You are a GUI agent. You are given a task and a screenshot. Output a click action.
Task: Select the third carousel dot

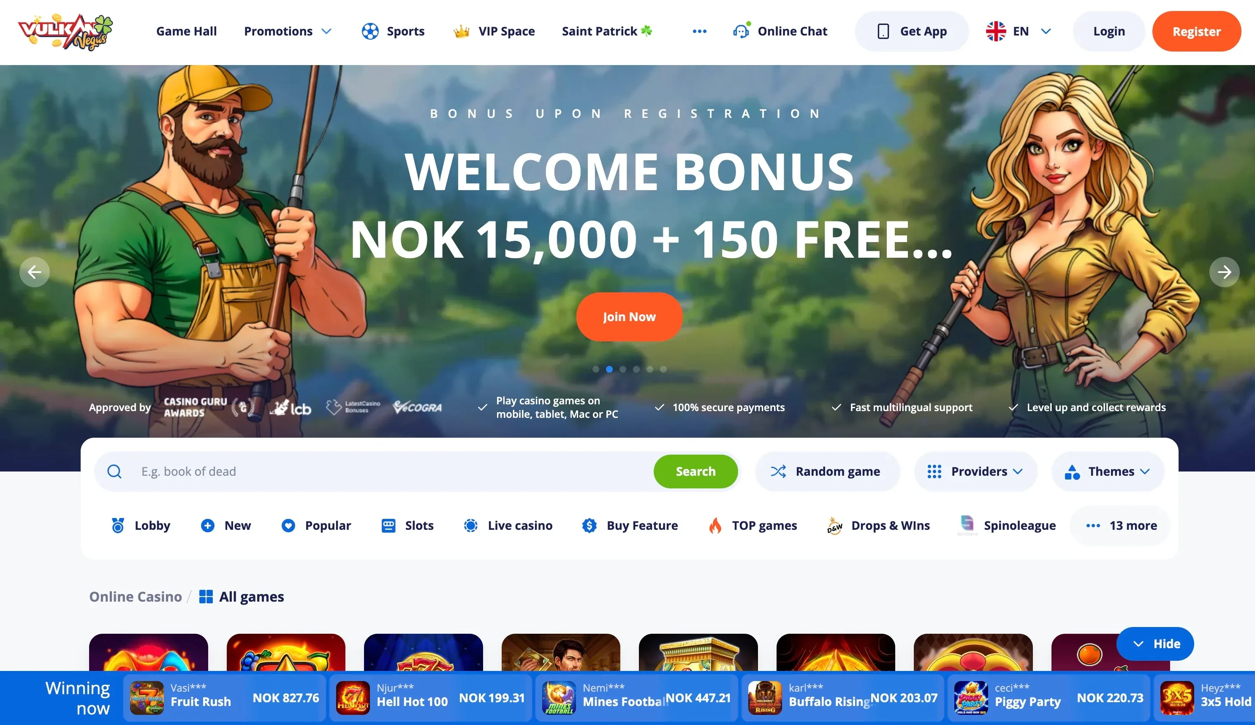[x=622, y=369]
